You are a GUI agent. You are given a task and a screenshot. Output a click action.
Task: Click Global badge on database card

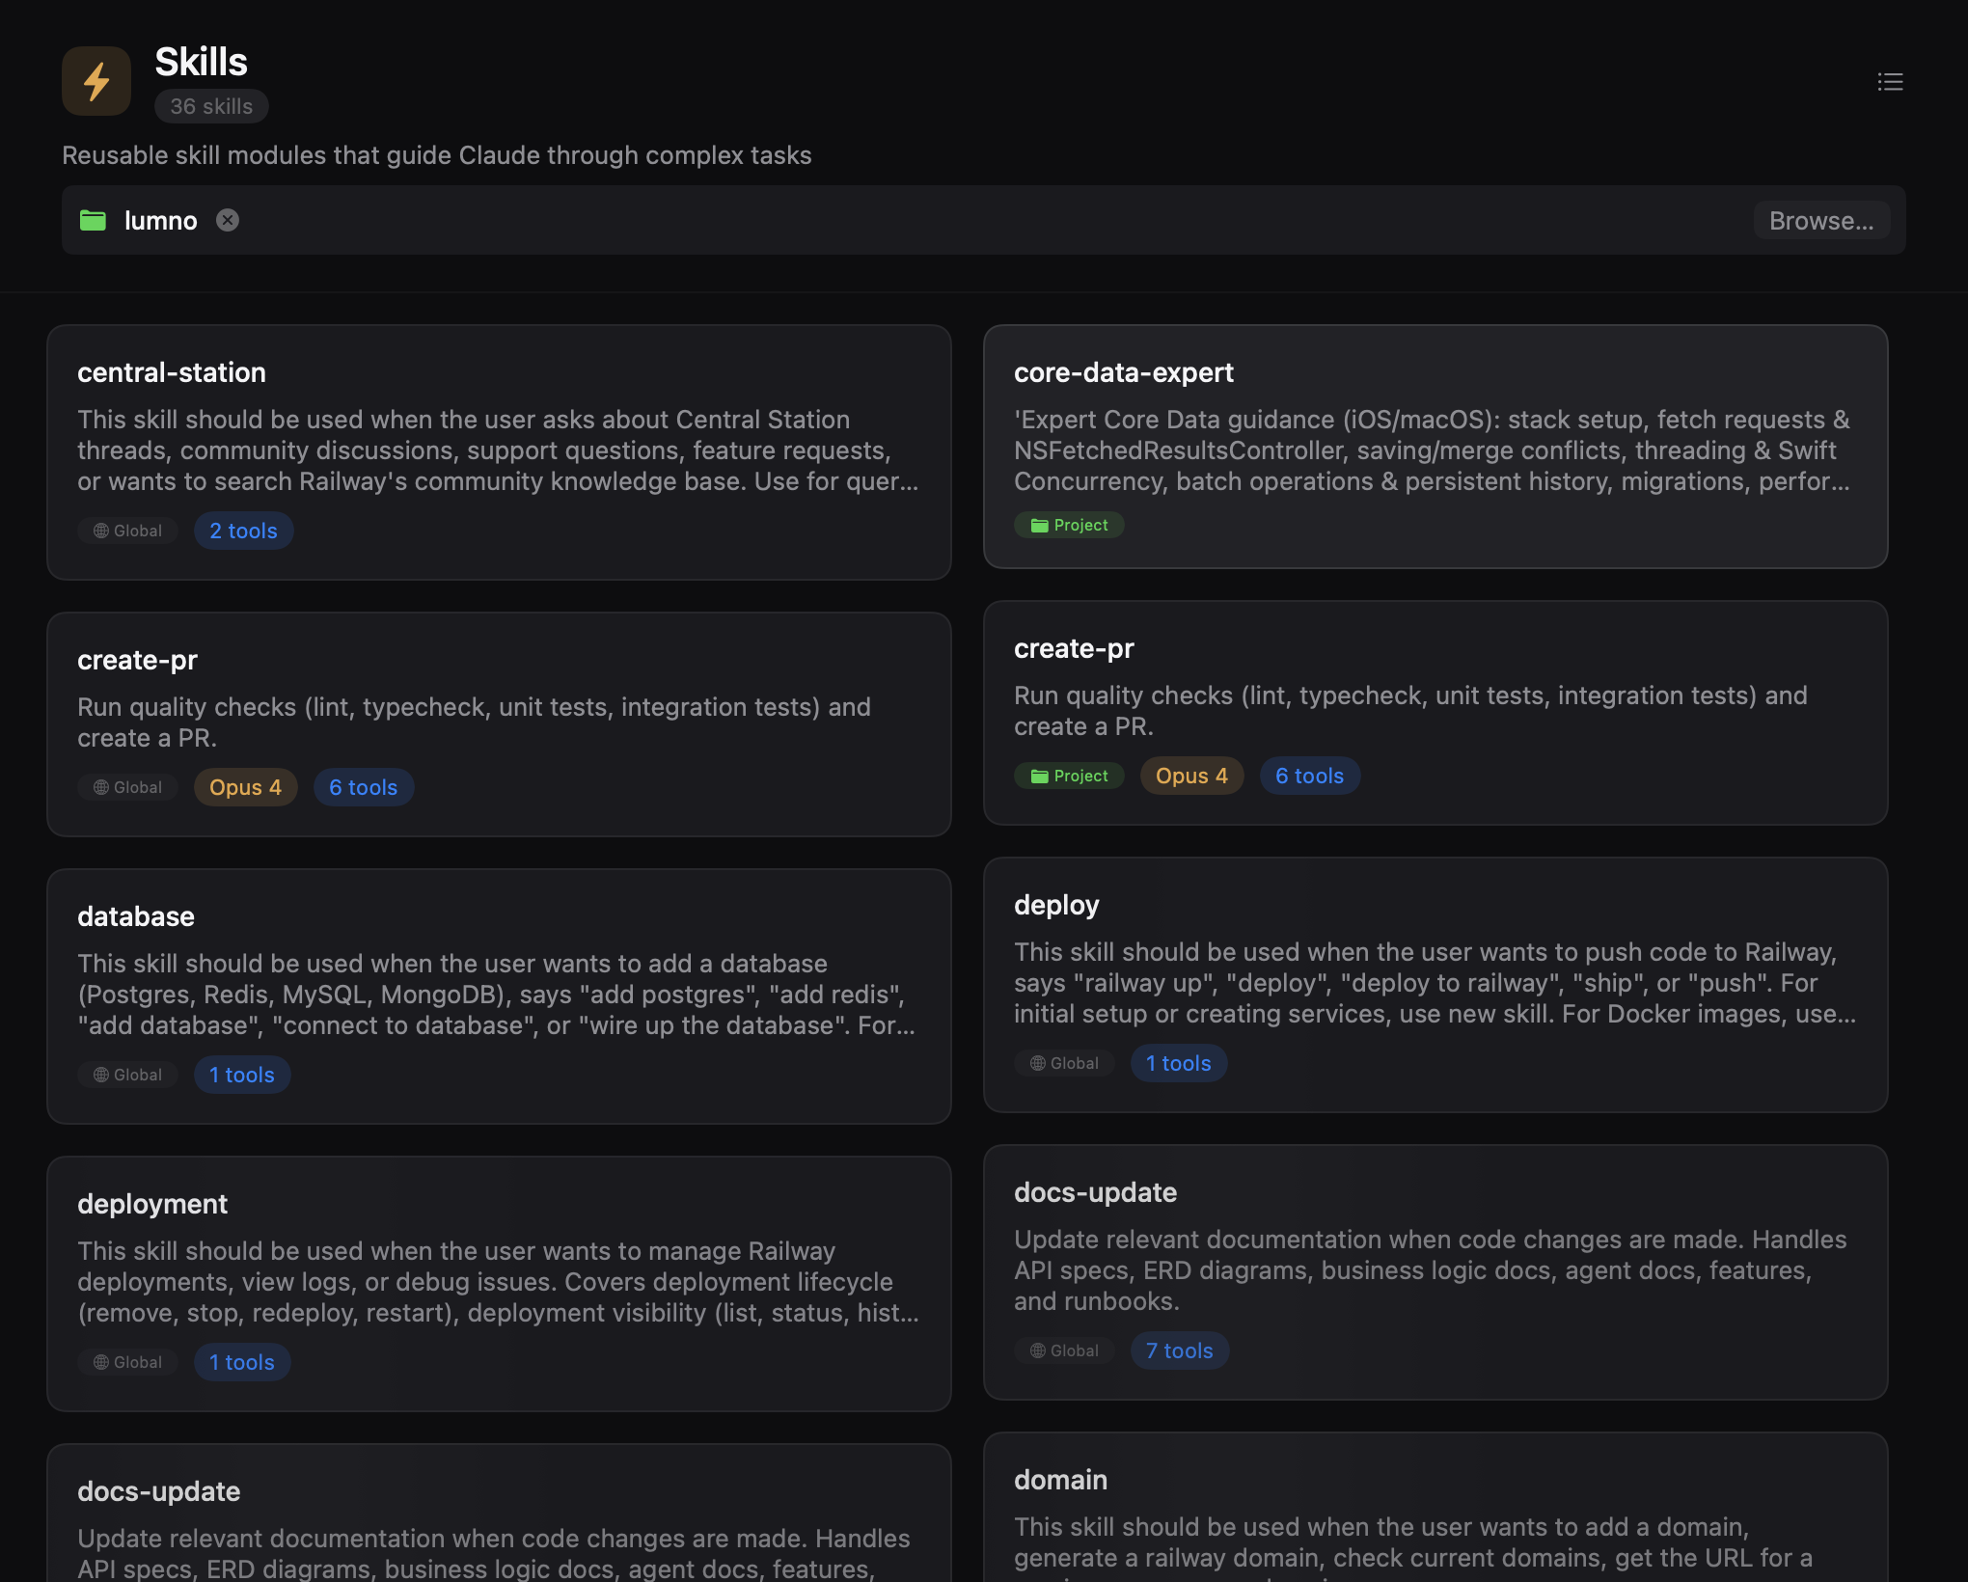(x=127, y=1075)
